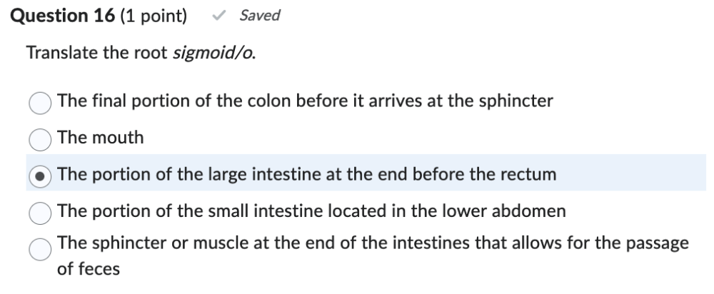Select the 'sphincter or muscle' radio button

pos(40,248)
